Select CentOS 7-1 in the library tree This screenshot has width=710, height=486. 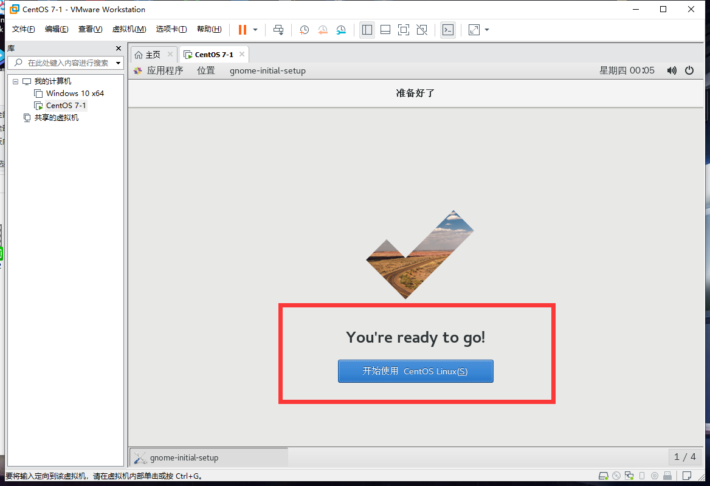[66, 106]
